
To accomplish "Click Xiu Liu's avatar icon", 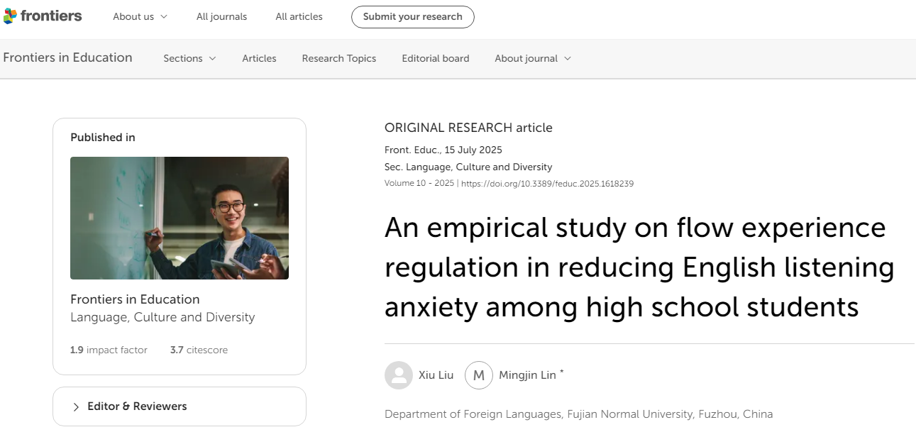I will 398,375.
